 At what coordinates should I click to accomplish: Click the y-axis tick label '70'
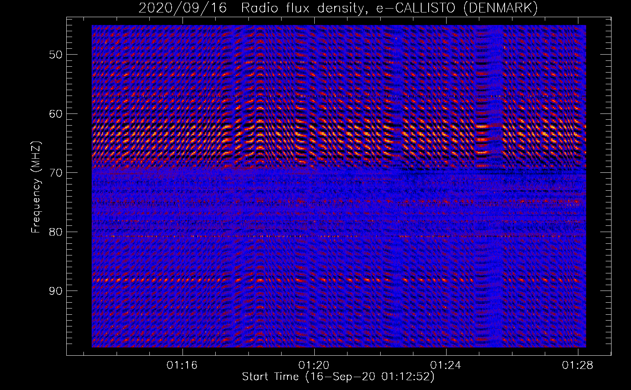[x=55, y=173]
